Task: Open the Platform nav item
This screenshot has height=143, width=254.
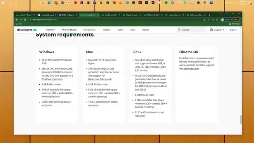Action: click(x=50, y=30)
